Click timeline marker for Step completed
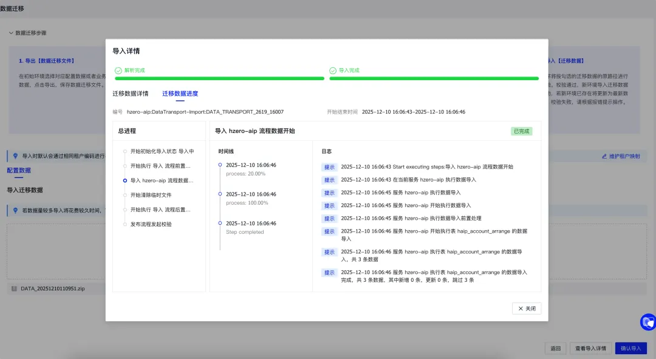The image size is (656, 359). coord(220,223)
